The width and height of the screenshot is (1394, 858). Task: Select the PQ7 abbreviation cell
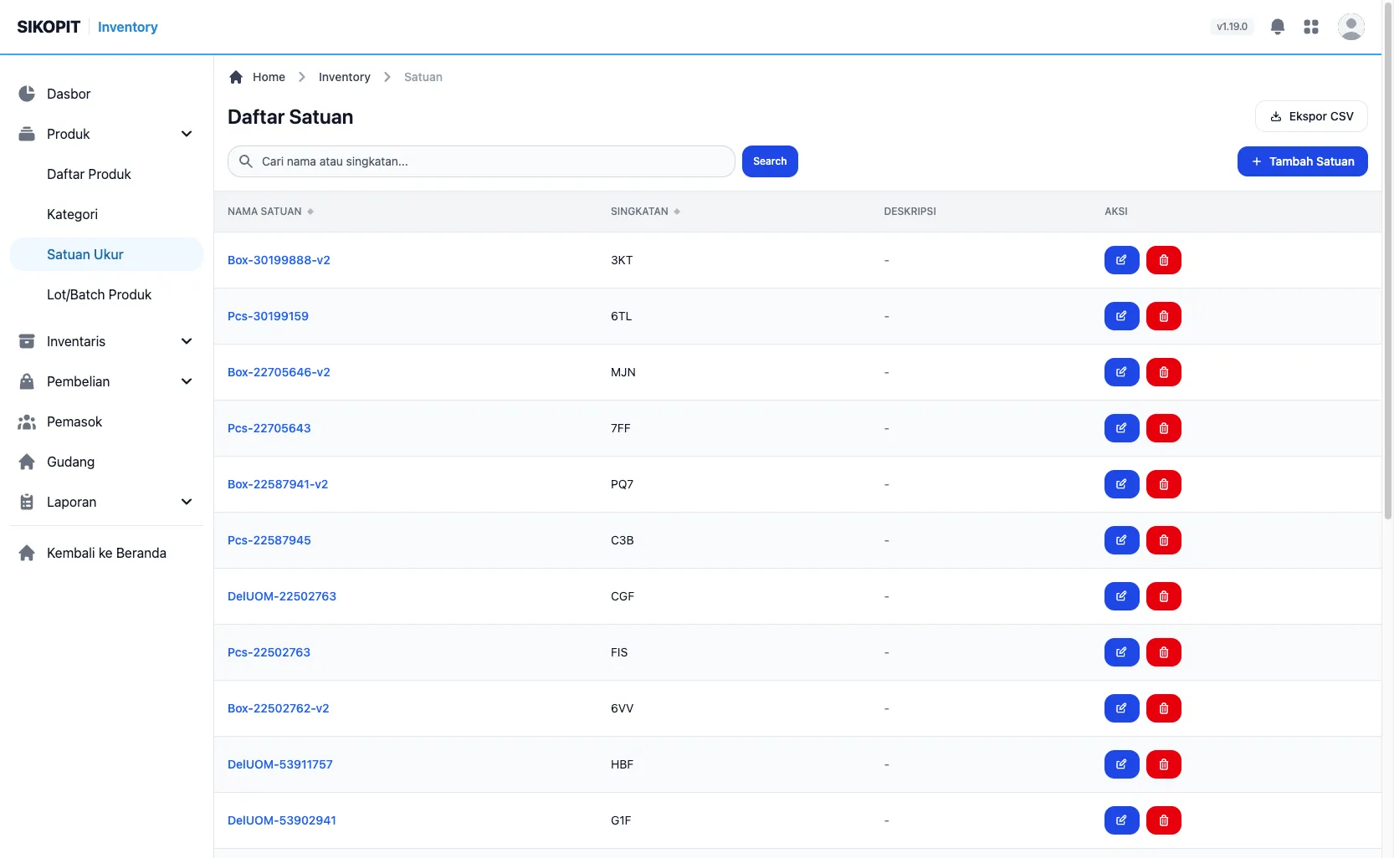point(622,484)
